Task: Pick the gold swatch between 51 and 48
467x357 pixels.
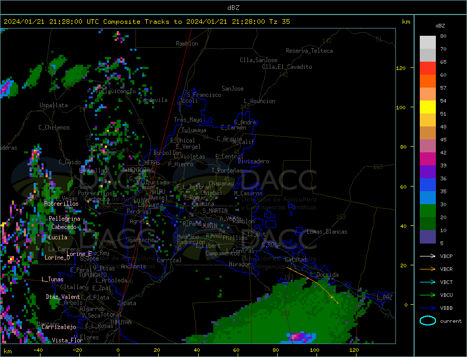Action: point(428,120)
